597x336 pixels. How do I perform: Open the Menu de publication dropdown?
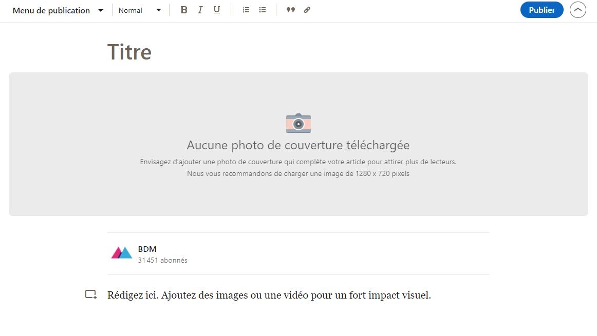click(58, 10)
